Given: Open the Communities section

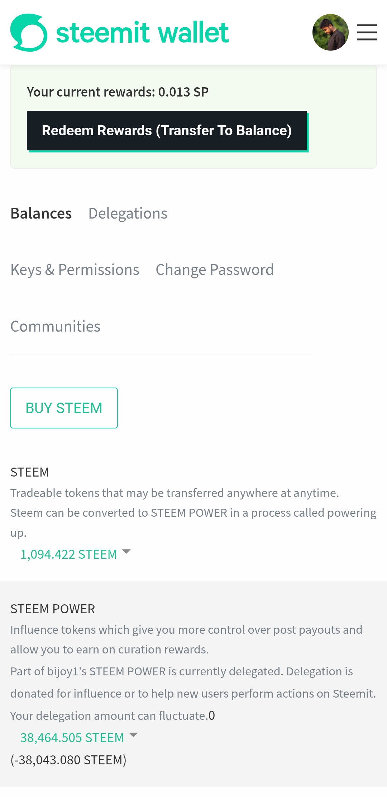Looking at the screenshot, I should [56, 327].
